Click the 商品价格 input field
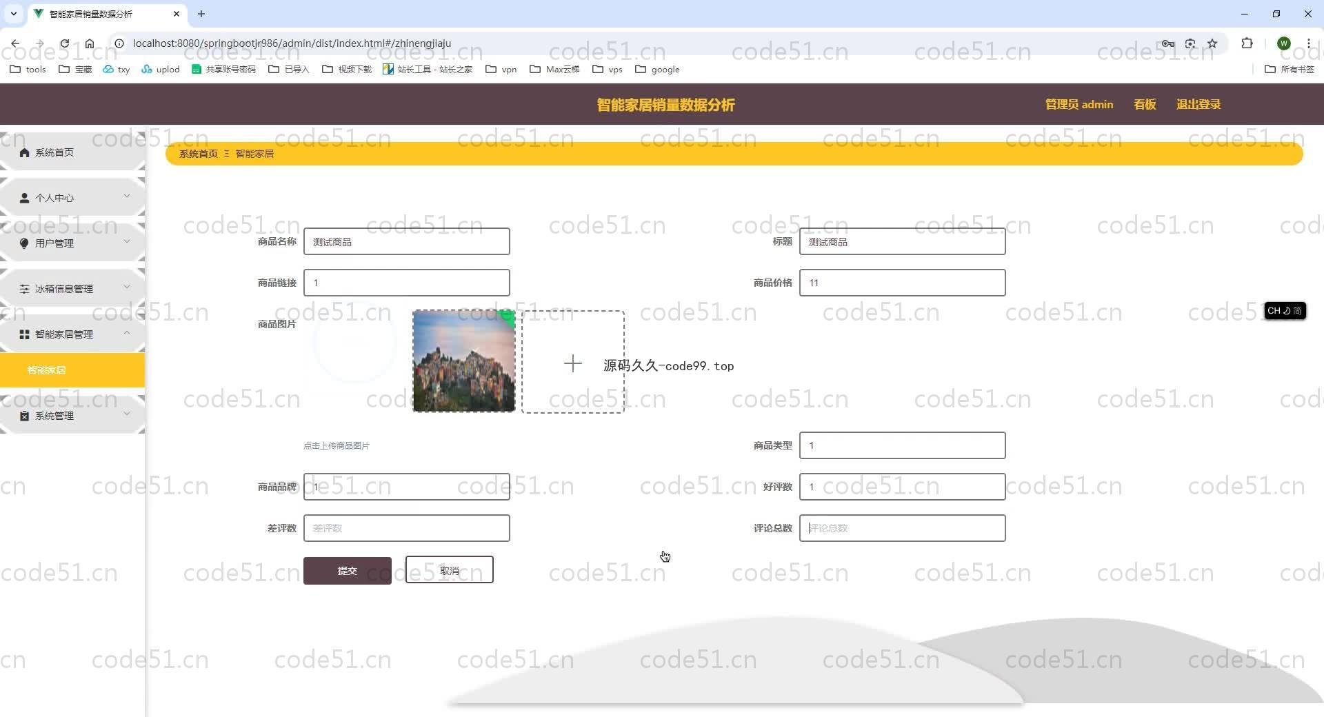 (x=902, y=283)
